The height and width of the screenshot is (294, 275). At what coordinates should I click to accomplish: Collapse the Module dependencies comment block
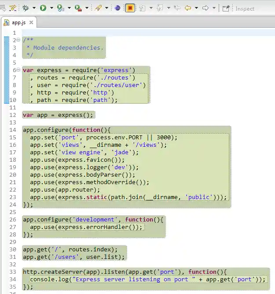[18, 40]
